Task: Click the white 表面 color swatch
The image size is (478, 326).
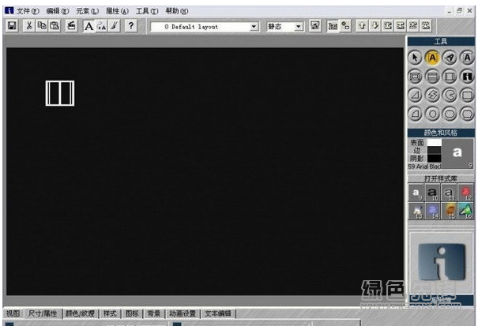Action: click(434, 143)
